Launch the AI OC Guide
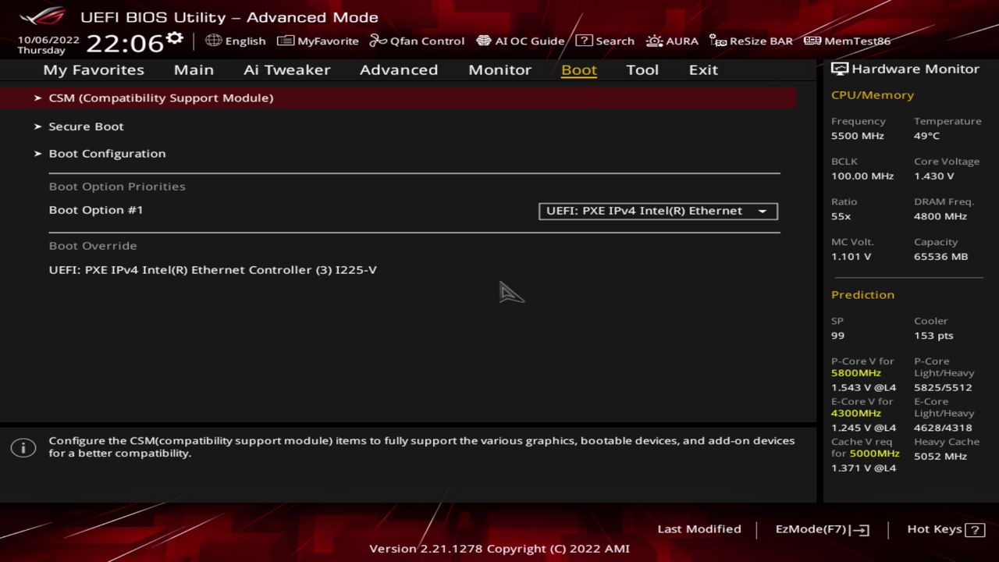 coord(520,41)
